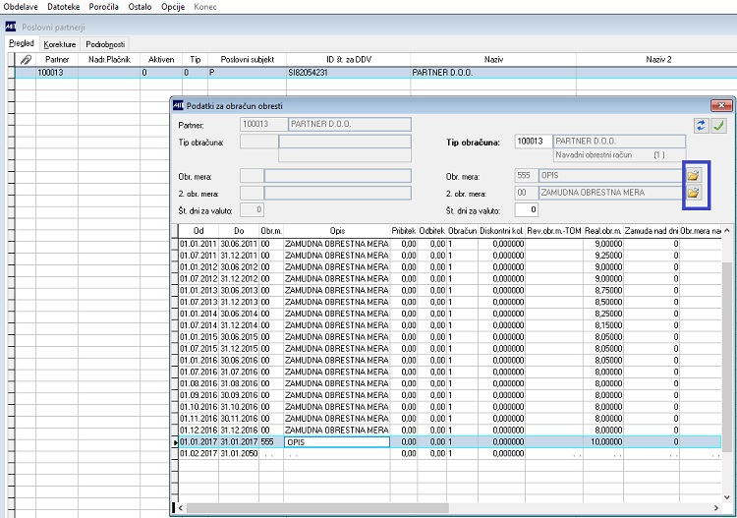Switch to the Korekture tab
Viewport: 737px width, 518px height.
pos(59,44)
